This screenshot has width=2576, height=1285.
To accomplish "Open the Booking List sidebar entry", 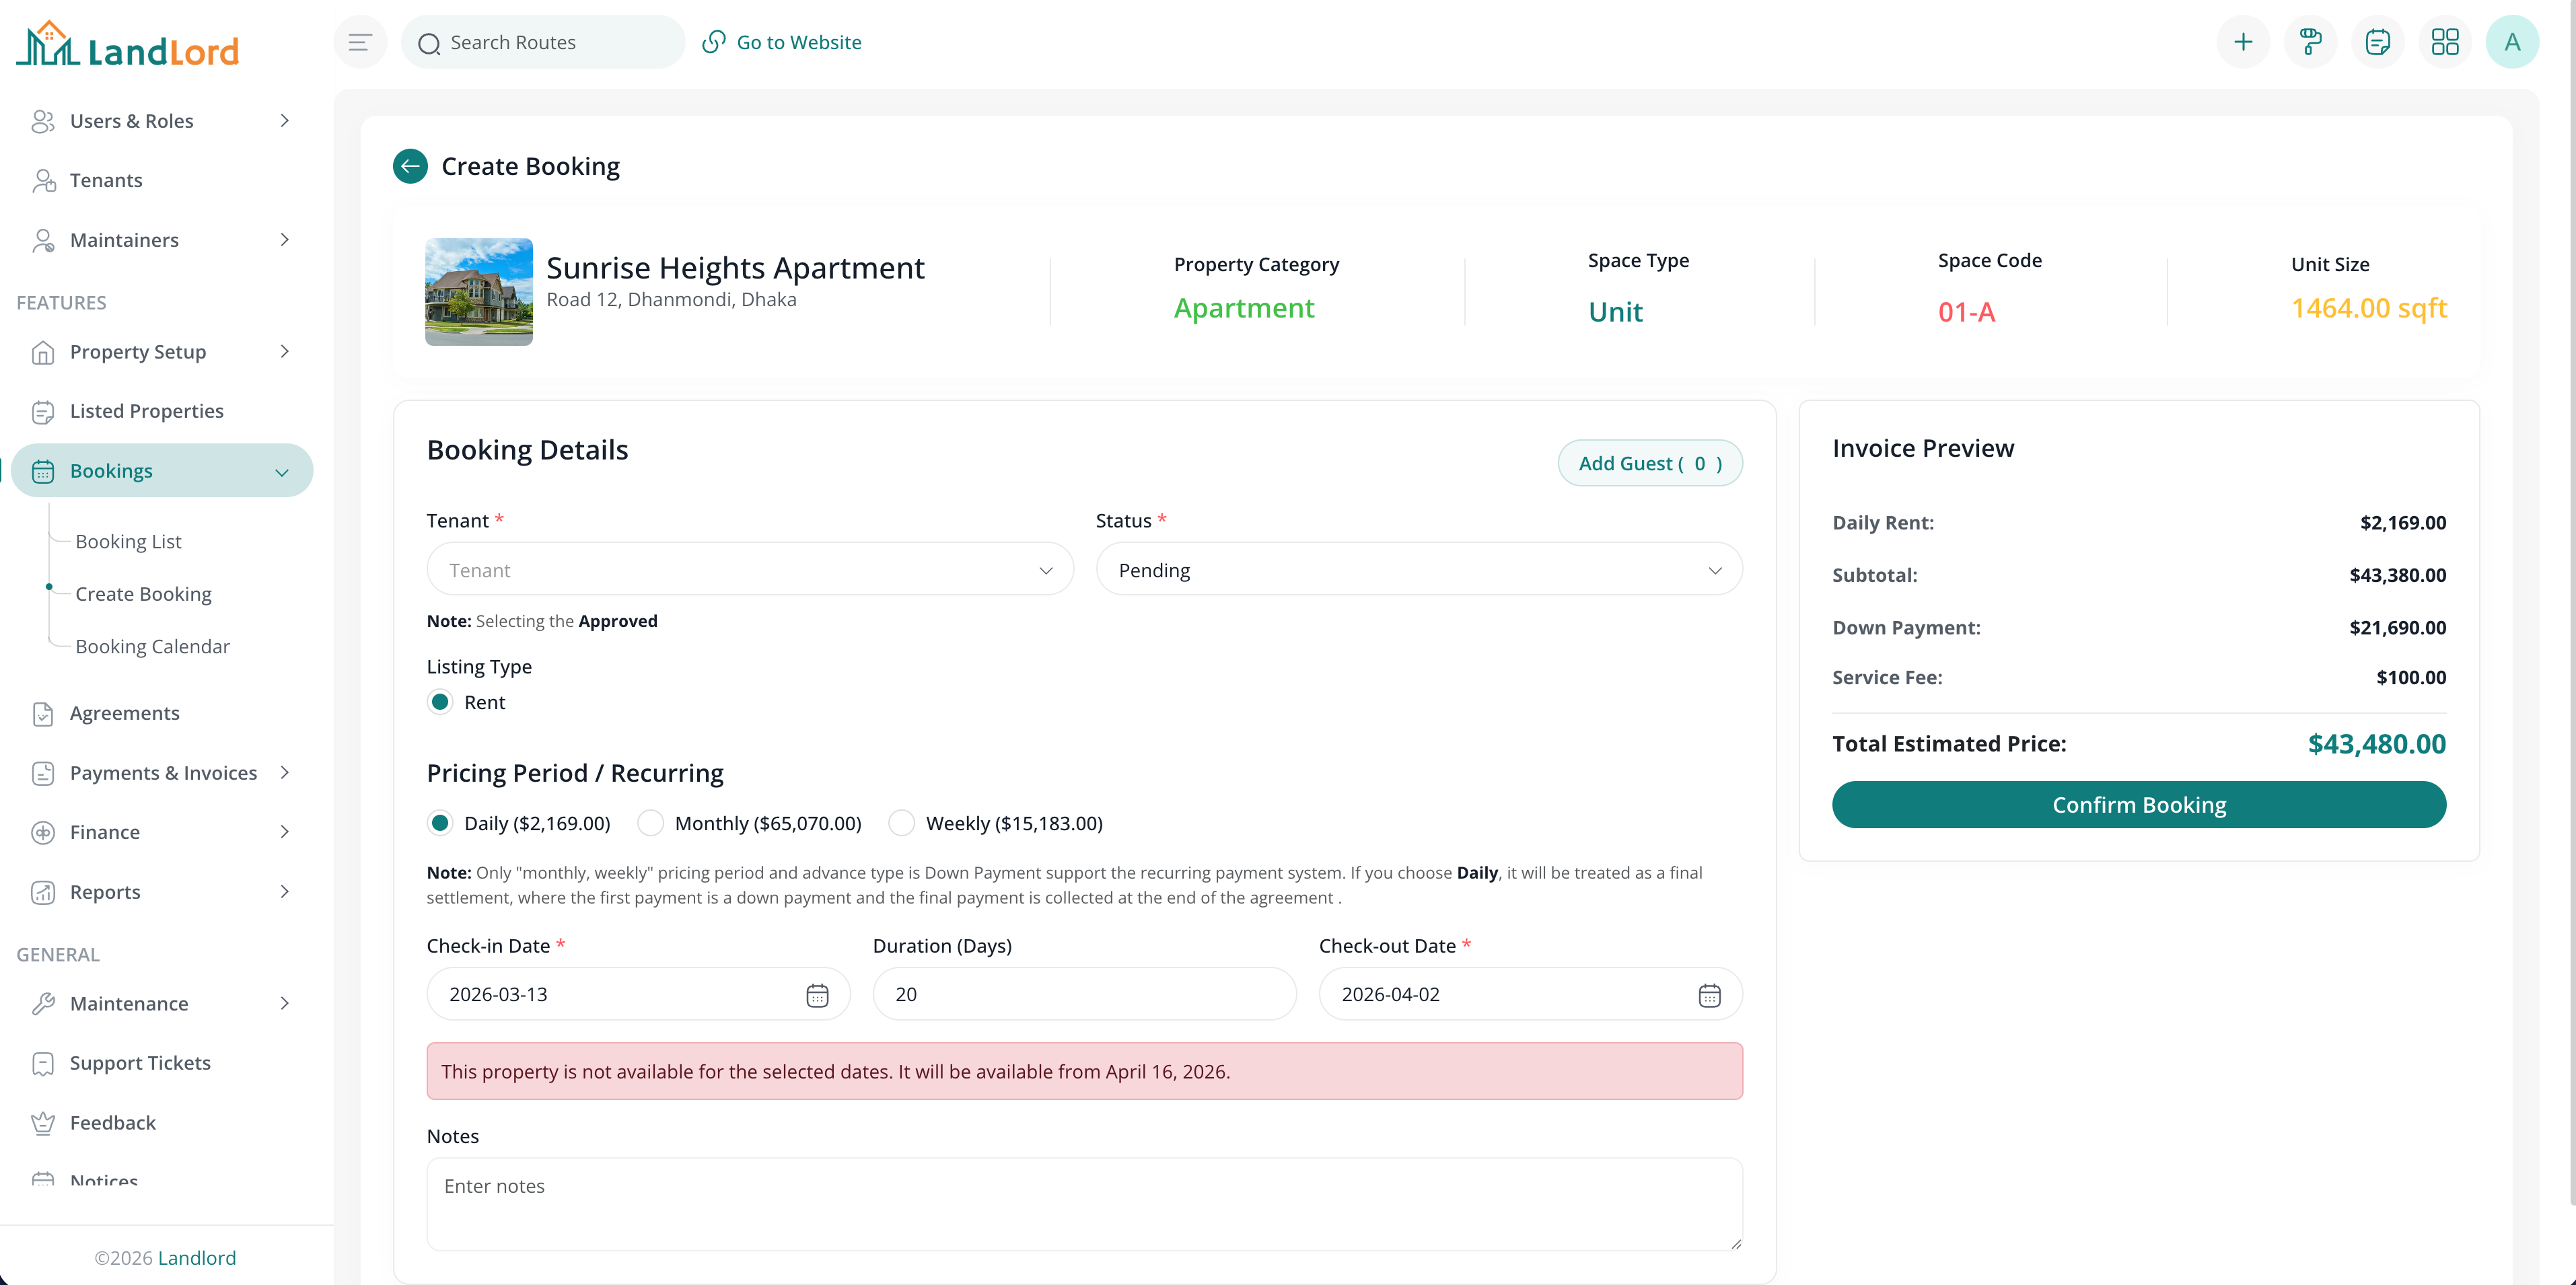I will pos(128,541).
